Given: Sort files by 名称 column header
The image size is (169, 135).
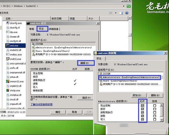Looking at the screenshot, I should pos(26,19).
